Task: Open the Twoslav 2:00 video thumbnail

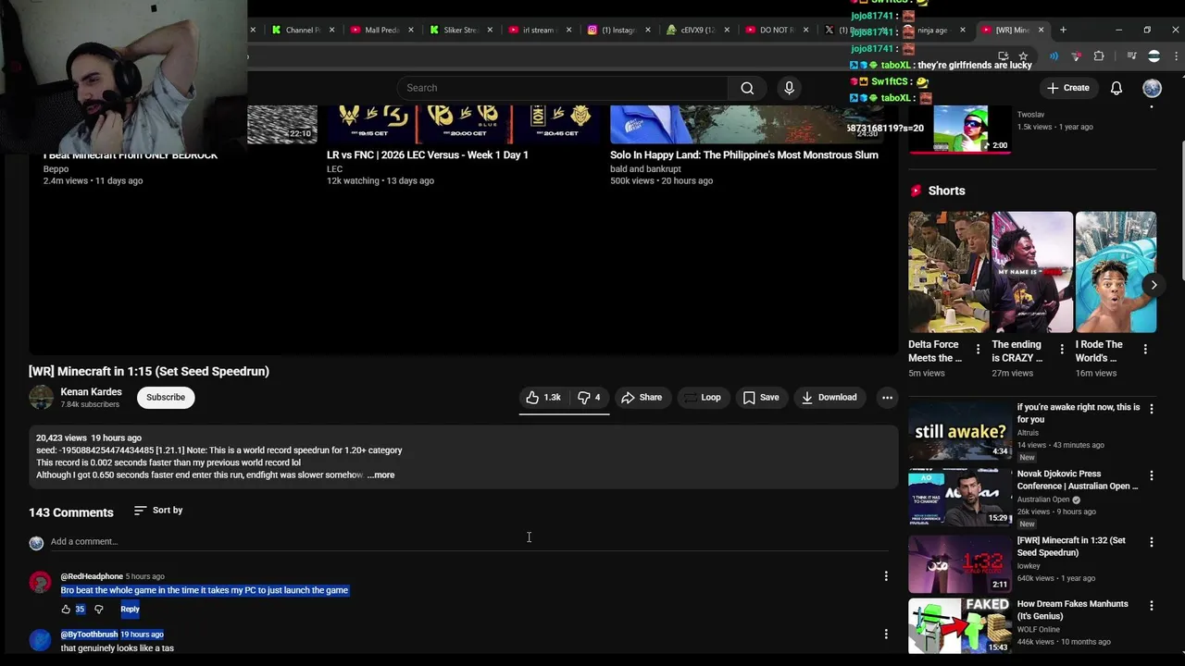Action: click(960, 129)
